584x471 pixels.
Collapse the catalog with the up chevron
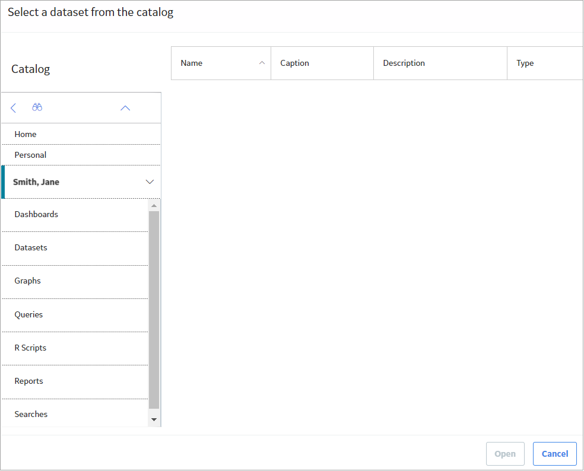(x=125, y=108)
